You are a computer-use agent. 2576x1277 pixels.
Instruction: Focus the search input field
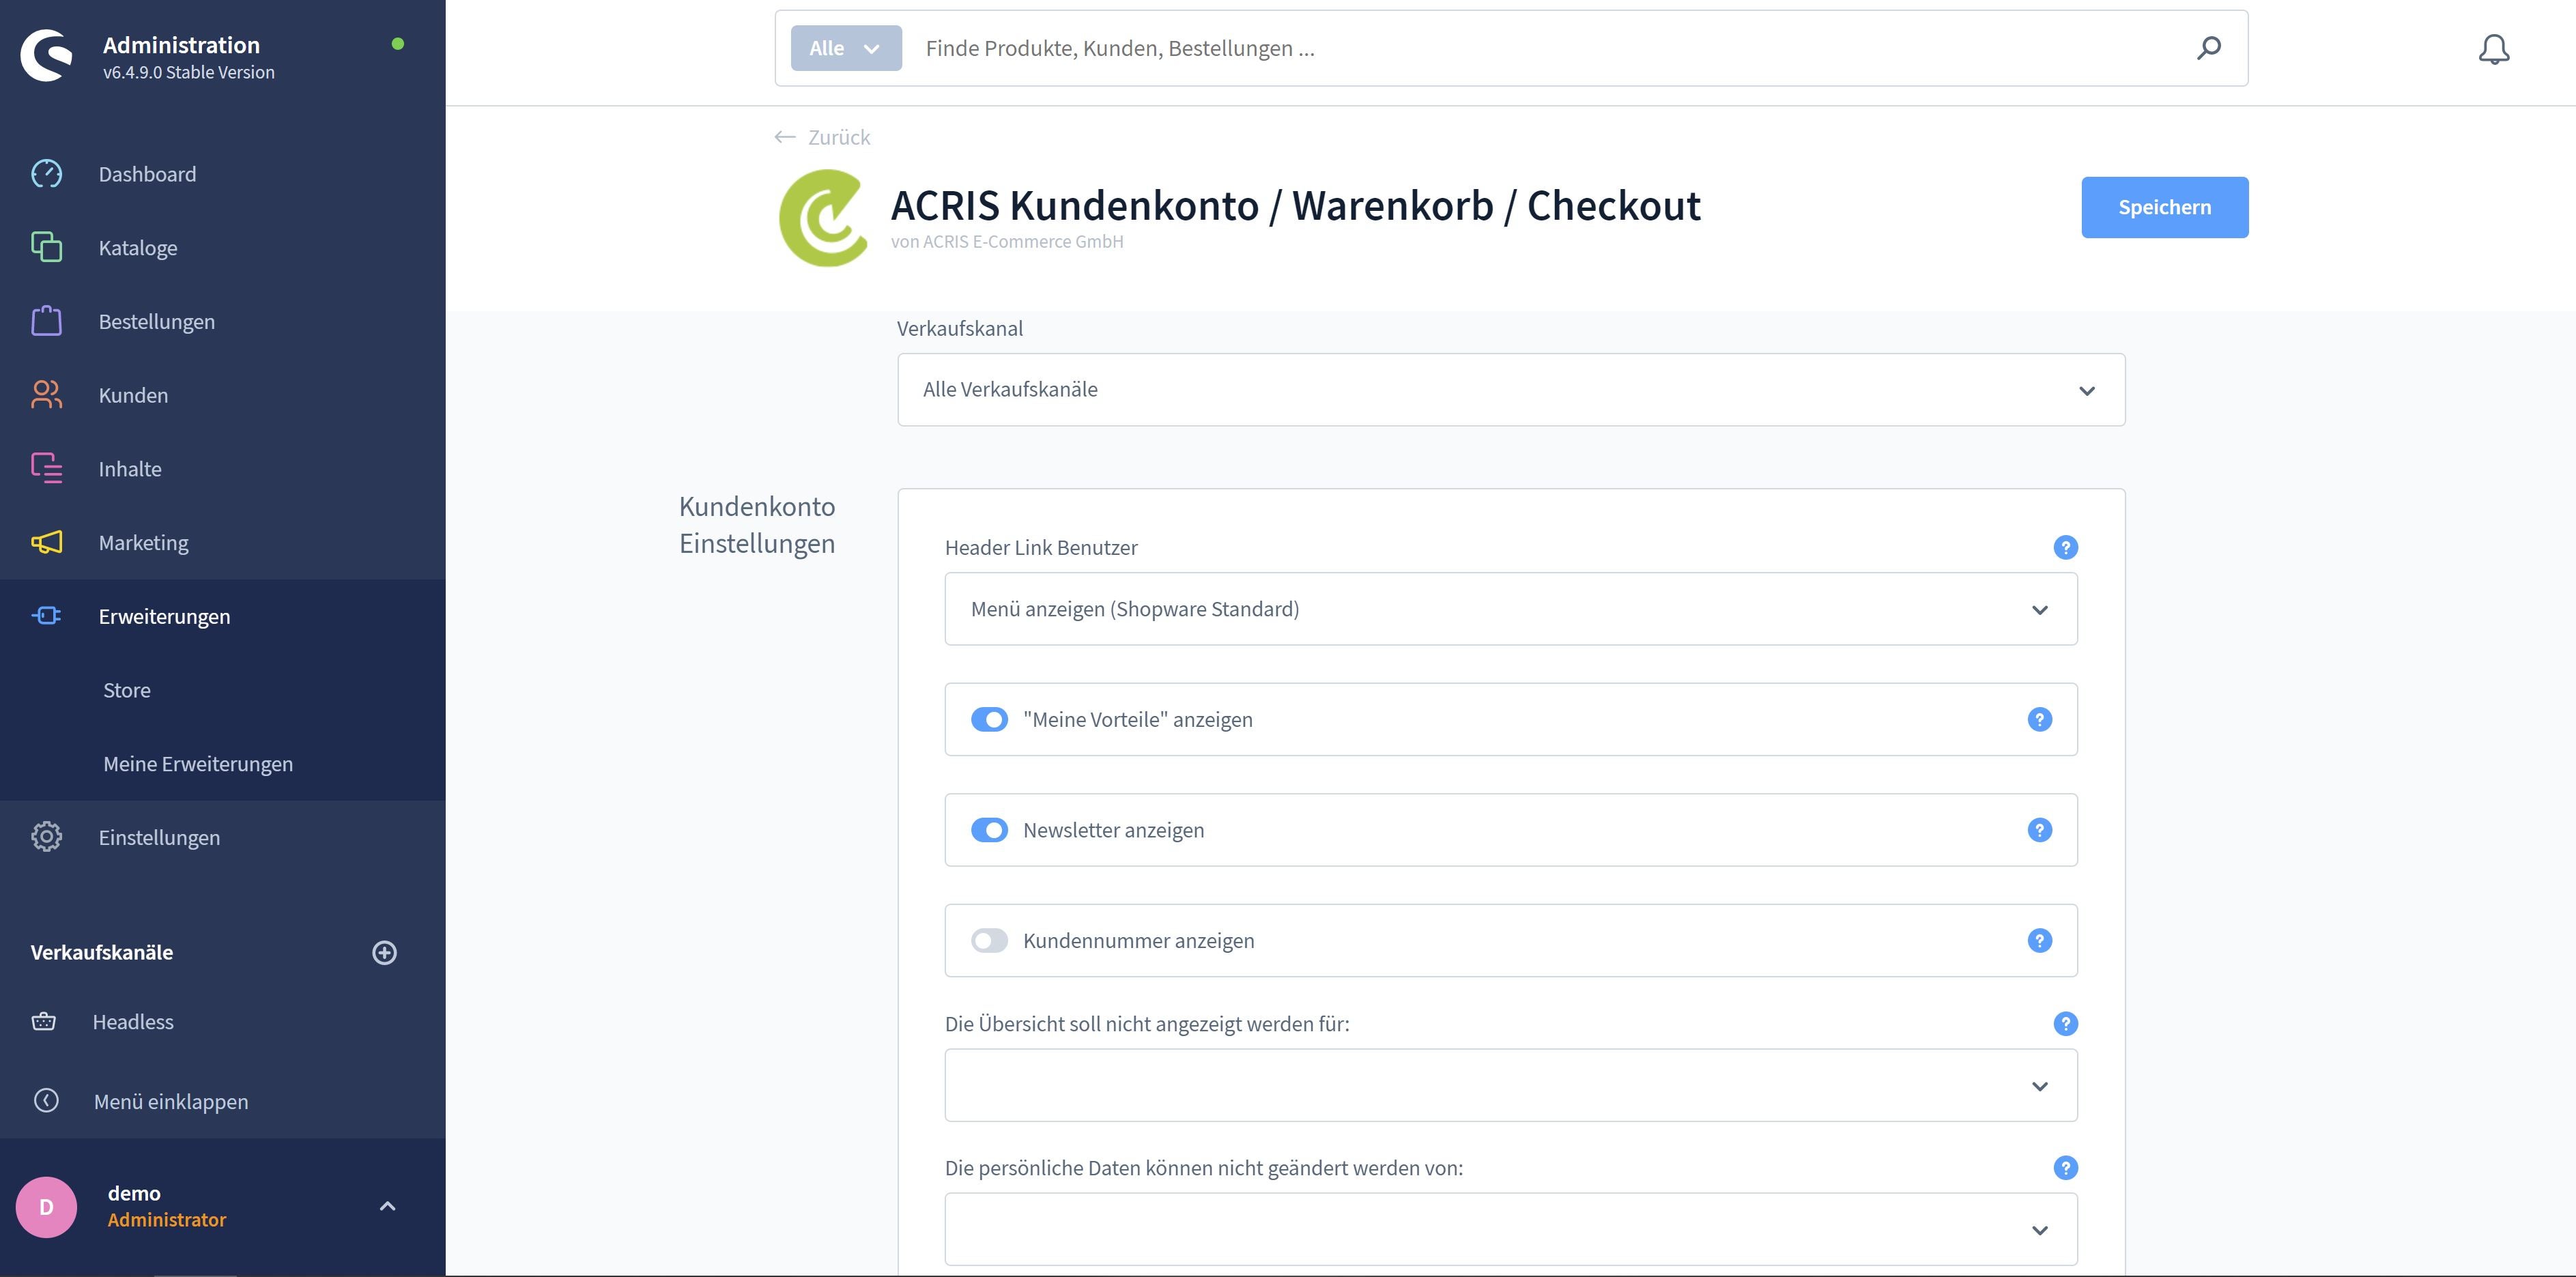coord(1550,48)
